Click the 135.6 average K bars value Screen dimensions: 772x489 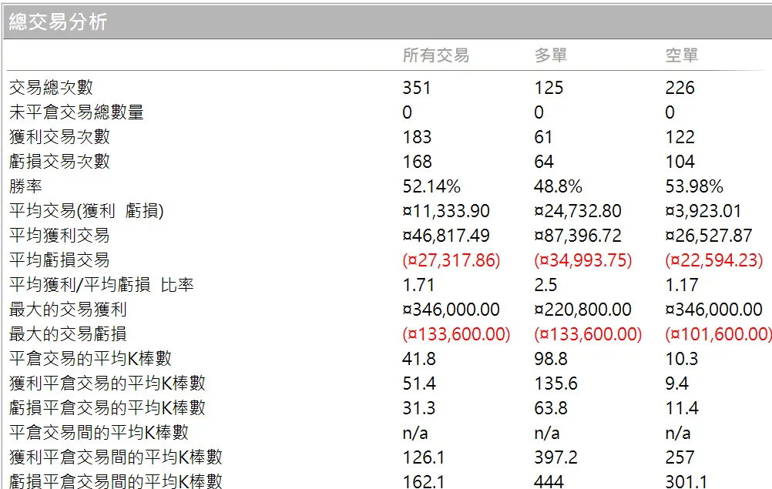pos(555,383)
